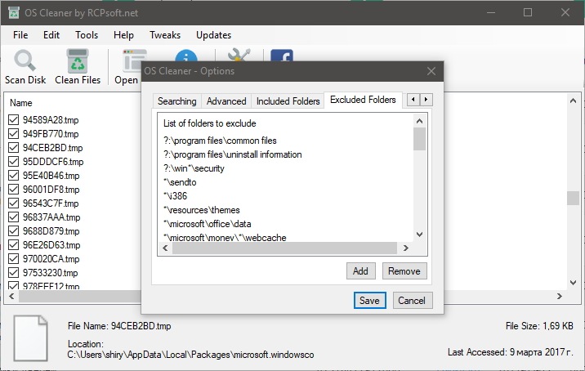The image size is (585, 371).
Task: Open the Tweaks menu
Action: click(x=165, y=34)
